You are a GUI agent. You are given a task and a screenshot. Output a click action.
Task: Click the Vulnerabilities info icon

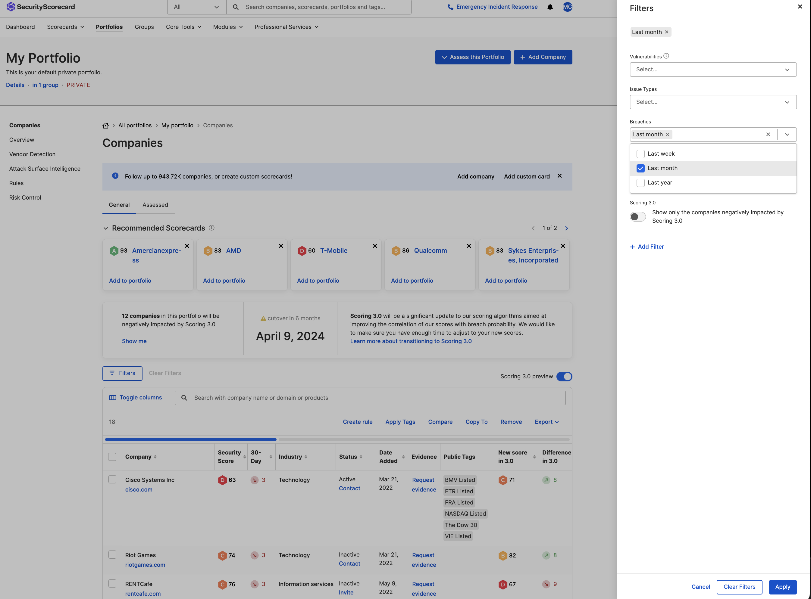coord(666,56)
